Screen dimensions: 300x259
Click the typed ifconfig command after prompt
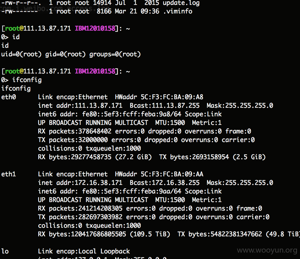coord(27,80)
